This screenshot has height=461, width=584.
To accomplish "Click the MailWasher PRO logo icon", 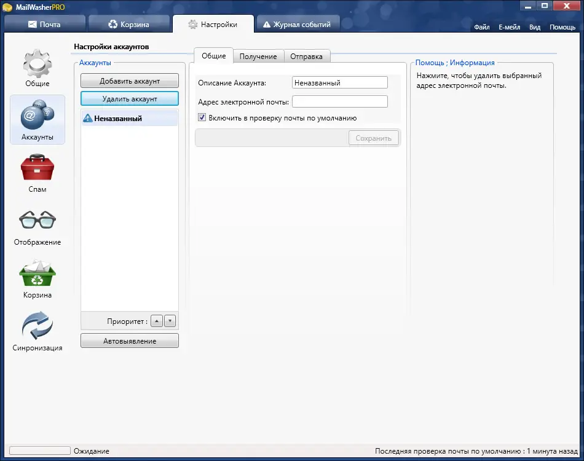I will click(7, 7).
